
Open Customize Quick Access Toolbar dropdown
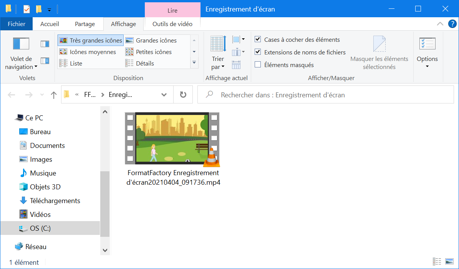click(49, 10)
